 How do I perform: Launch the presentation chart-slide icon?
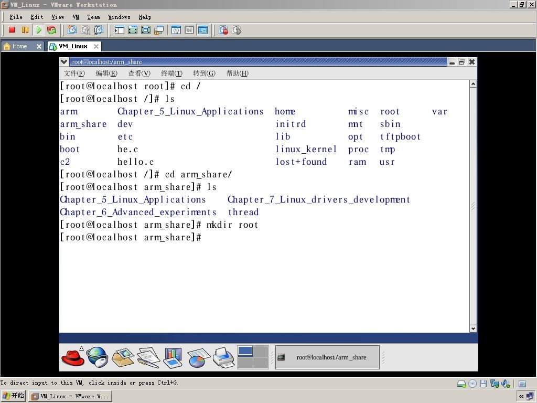click(x=173, y=357)
